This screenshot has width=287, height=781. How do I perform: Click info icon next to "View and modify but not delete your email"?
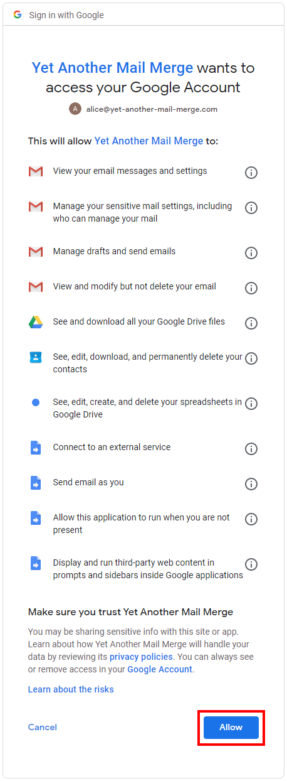pyautogui.click(x=251, y=288)
